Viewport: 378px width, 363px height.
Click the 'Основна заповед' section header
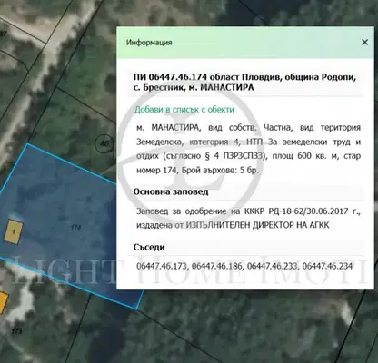coord(171,191)
